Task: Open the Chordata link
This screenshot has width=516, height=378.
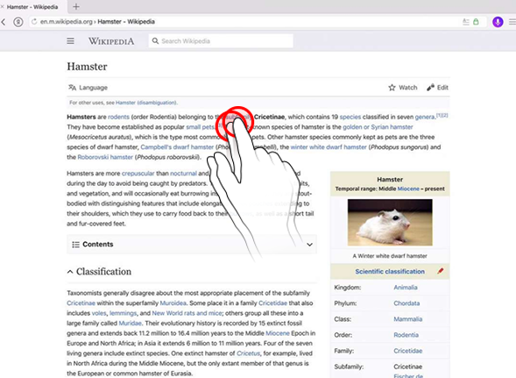Action: (x=406, y=303)
